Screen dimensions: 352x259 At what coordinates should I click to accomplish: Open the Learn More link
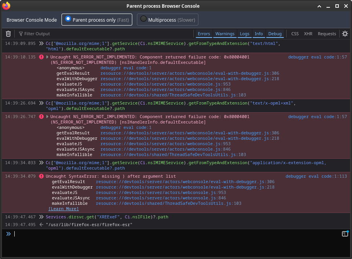(63, 209)
